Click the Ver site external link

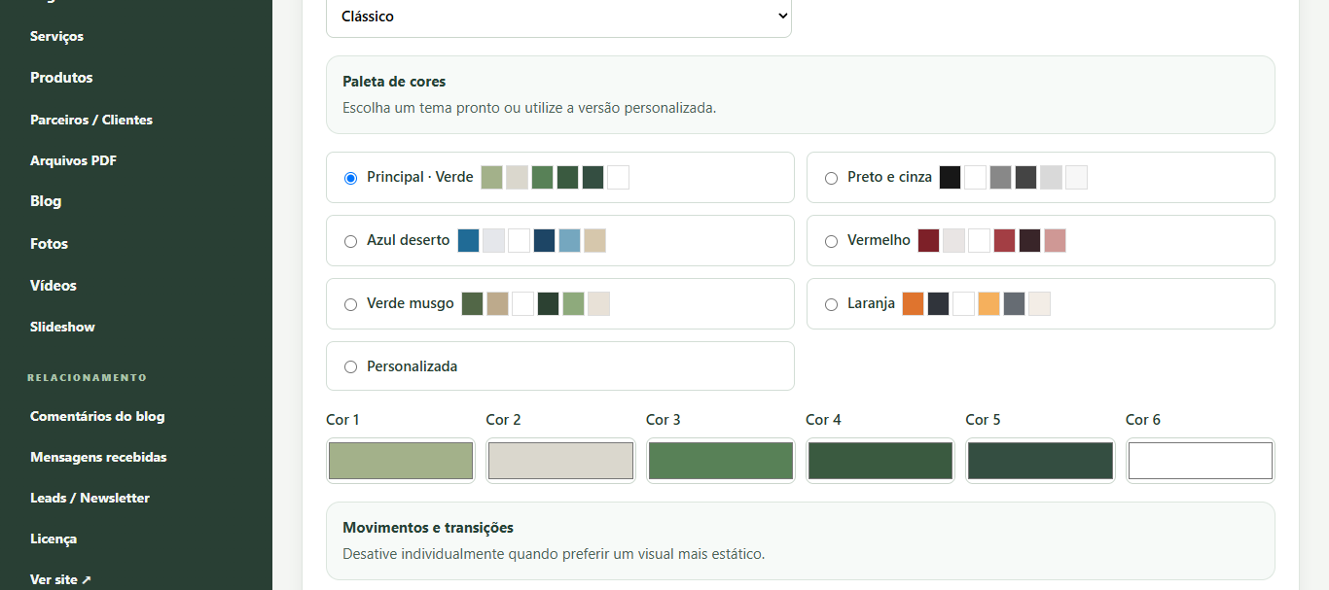pos(60,579)
